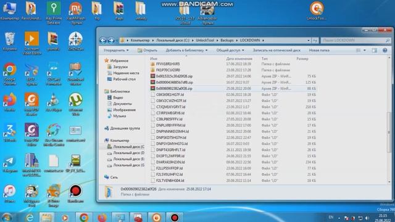Create a new folder with Новая папка
Viewport: 395px width, 222px height.
tap(319, 51)
